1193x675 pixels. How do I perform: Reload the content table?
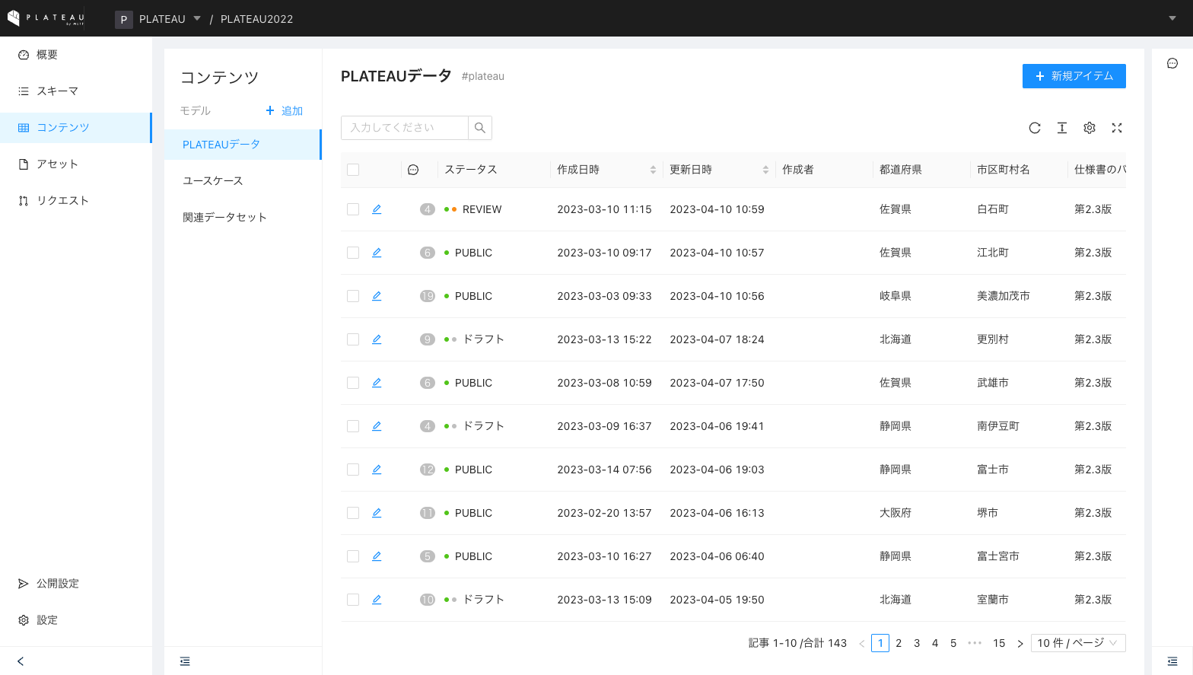click(1035, 128)
